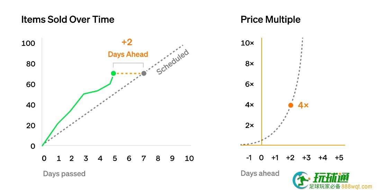Click the gray bracket above the orange dashes
Image resolution: width=378 pixels, height=190 pixels.
tap(128, 65)
